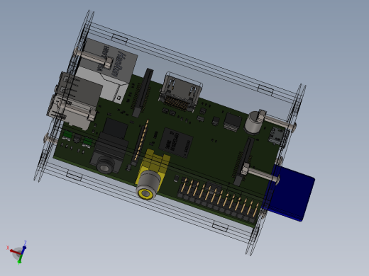369x276 pixels.
Task: Pick the HDMI connector on the board
Action: pos(181,93)
